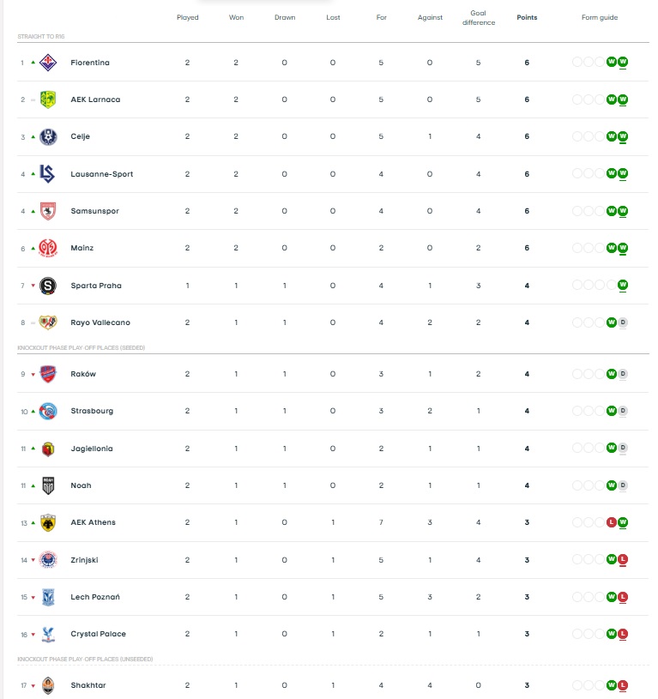Open the Jagiellonia team page

tap(92, 449)
